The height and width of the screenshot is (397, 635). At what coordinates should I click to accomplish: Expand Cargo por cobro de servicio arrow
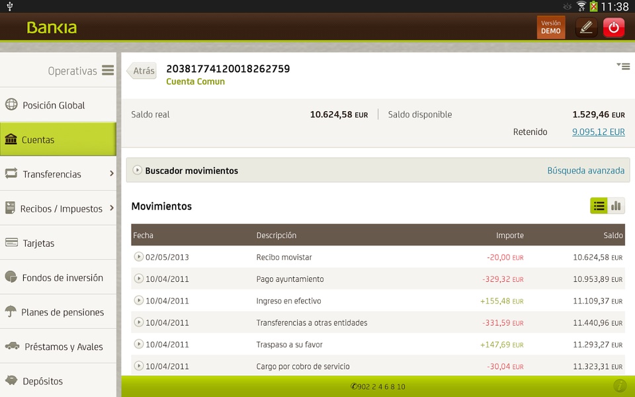[138, 366]
